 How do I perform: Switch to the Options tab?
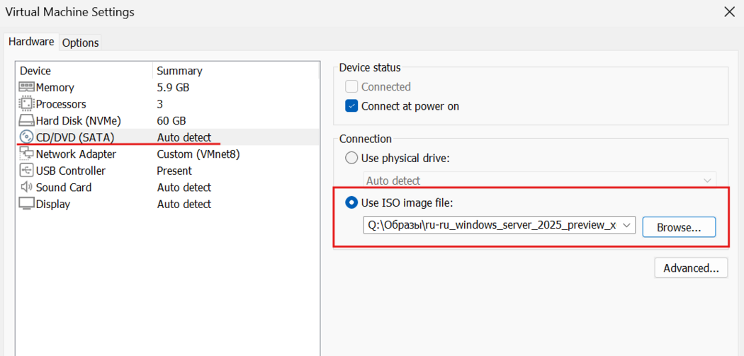point(80,42)
